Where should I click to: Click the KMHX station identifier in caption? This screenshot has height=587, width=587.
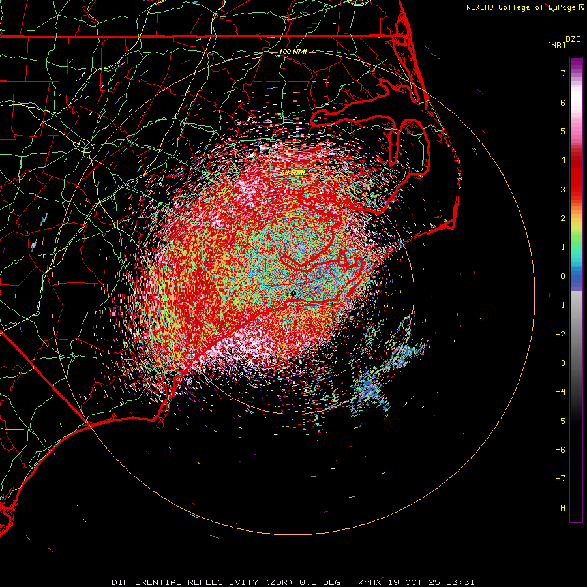coord(370,582)
